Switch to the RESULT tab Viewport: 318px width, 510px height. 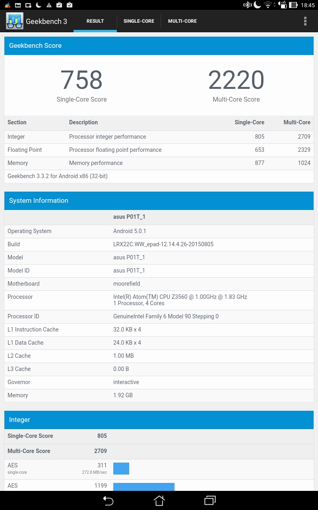tap(95, 21)
